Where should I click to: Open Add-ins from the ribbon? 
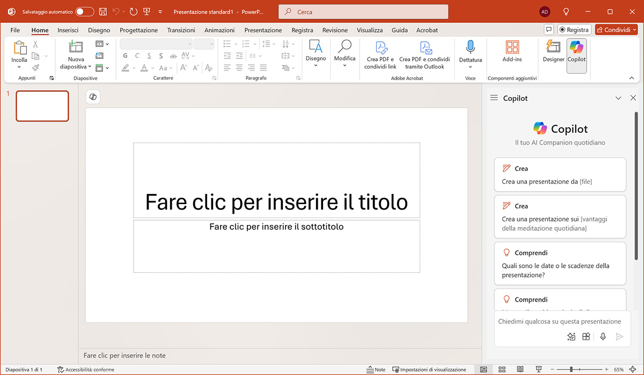512,52
